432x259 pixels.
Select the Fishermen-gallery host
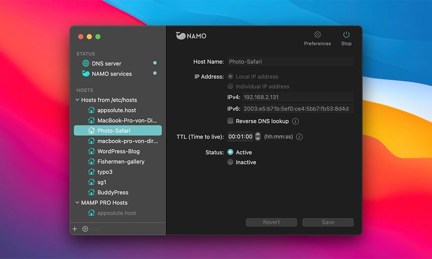click(121, 161)
